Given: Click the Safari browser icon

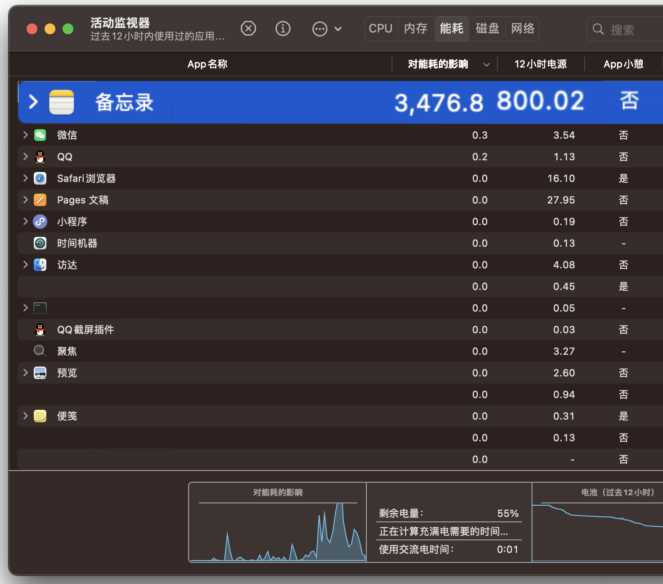Looking at the screenshot, I should [40, 178].
